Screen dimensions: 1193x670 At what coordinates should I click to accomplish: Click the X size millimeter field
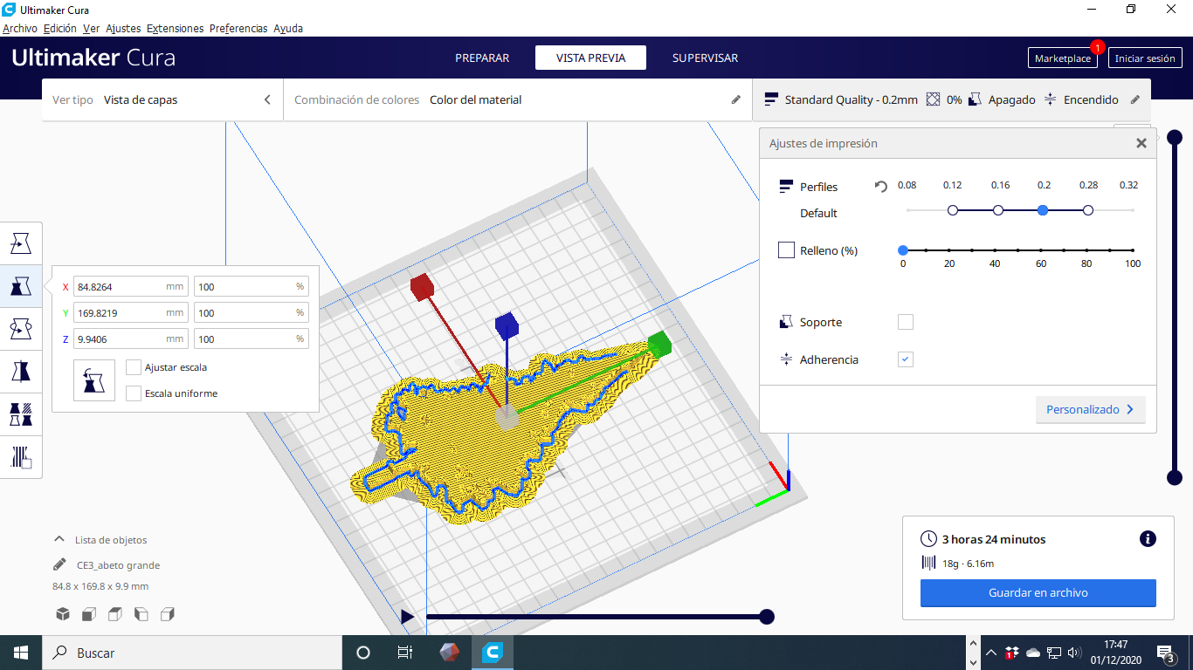click(x=131, y=286)
